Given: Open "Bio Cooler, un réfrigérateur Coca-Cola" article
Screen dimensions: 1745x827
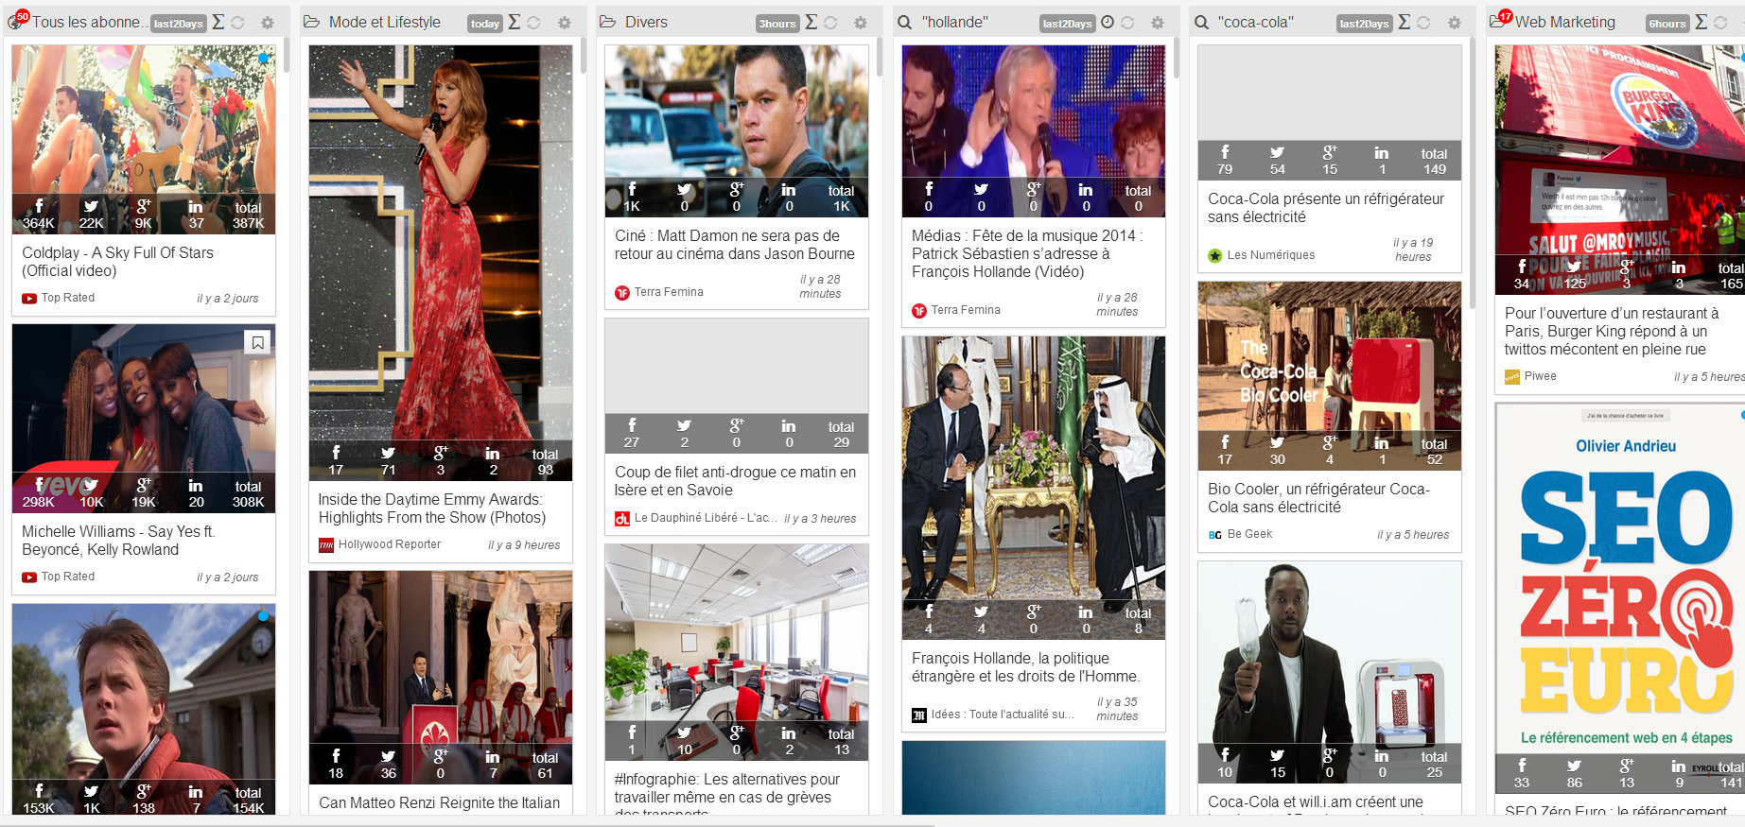Looking at the screenshot, I should (1318, 498).
